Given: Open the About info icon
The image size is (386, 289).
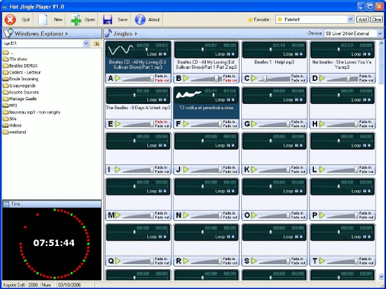Looking at the screenshot, I should tap(140, 19).
